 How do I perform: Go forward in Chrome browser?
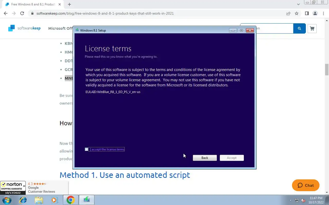[x=14, y=13]
